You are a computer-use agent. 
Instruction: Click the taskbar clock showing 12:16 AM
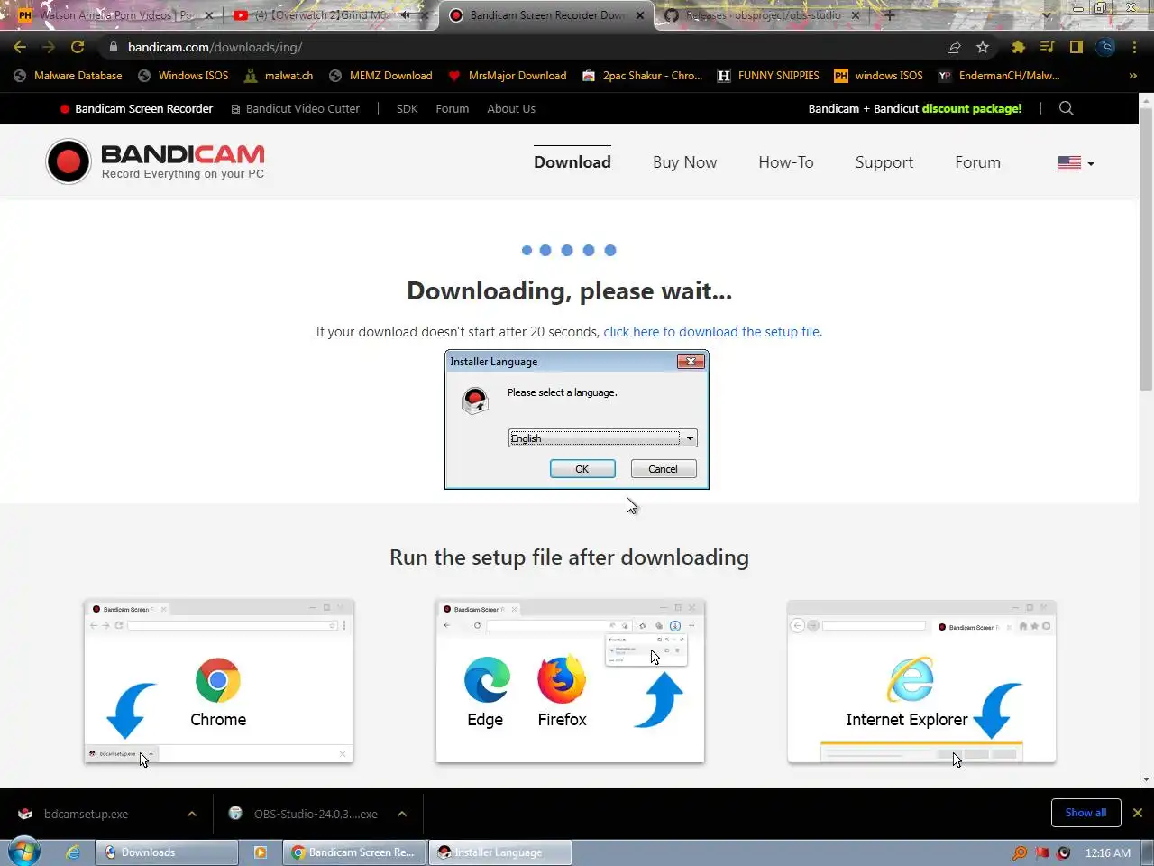click(1108, 852)
